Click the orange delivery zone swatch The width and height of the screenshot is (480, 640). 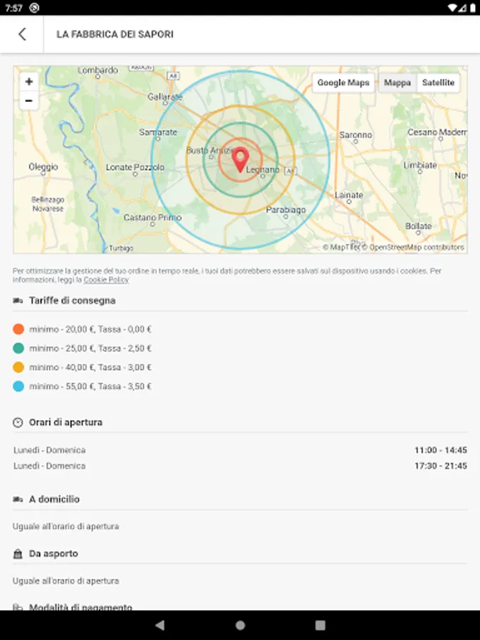pyautogui.click(x=18, y=329)
